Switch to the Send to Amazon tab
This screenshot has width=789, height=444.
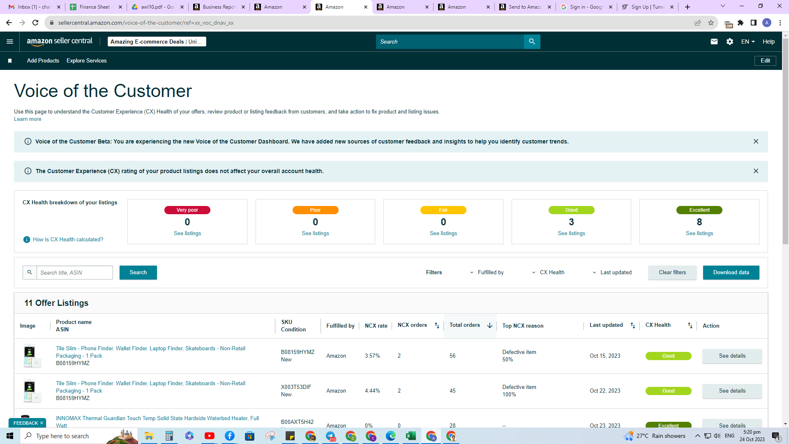click(525, 7)
